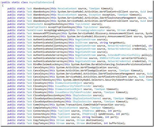This screenshot has width=154, height=127.
Task: Click the AsyncCtpExtensions class name
Action: [x=41, y=2]
